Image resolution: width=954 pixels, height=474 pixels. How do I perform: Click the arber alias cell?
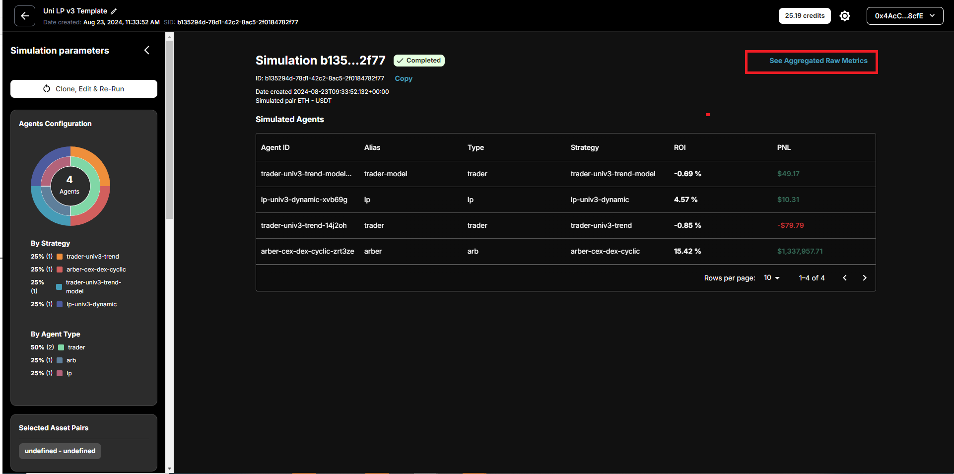(373, 251)
